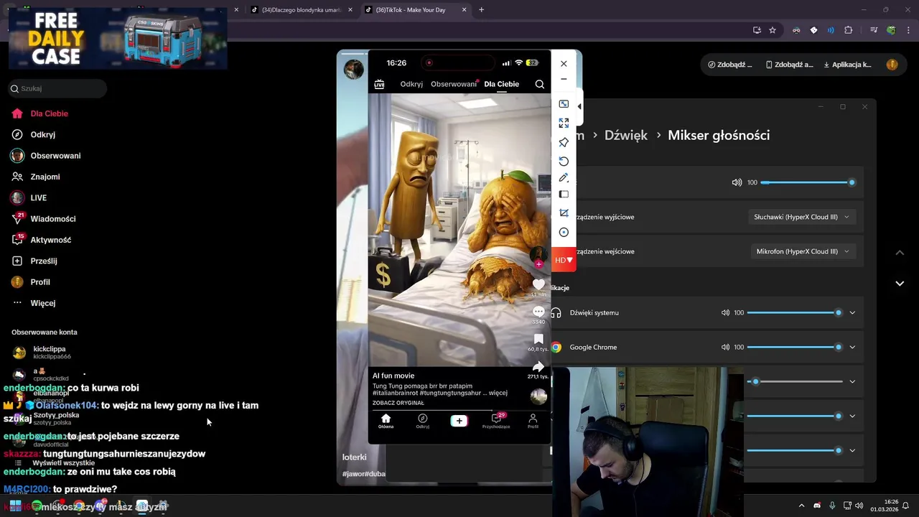This screenshot has width=919, height=517.
Task: Expand caption with więcej
Action: click(x=498, y=393)
